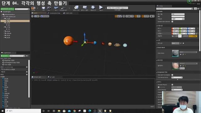Click the Details panel search field
The width and height of the screenshot is (201, 113).
coord(175,9)
